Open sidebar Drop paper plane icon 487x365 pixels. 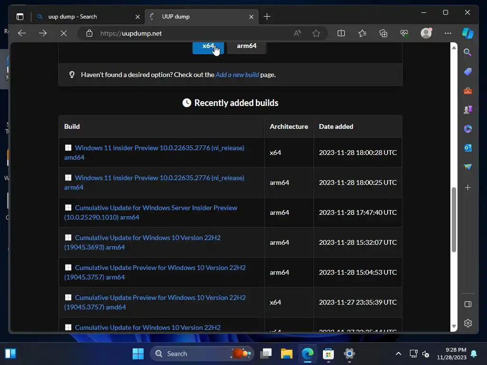pyautogui.click(x=468, y=167)
